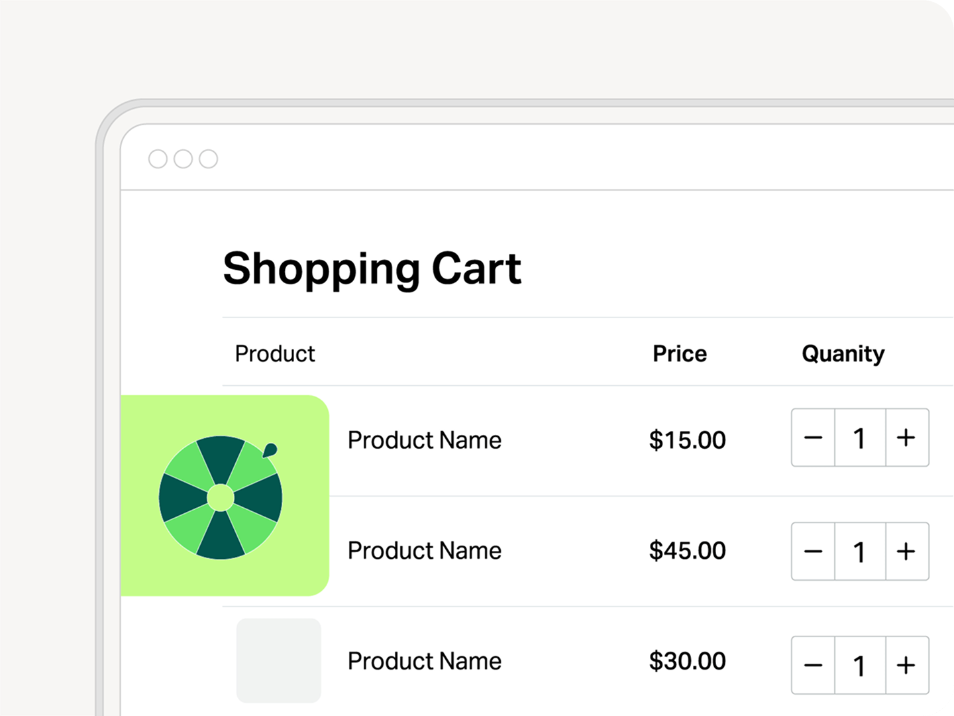Decrease quantity of the $30.00 product
The image size is (954, 716).
pos(814,666)
